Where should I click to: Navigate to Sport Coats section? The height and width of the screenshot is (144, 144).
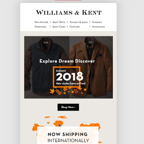click(59, 26)
